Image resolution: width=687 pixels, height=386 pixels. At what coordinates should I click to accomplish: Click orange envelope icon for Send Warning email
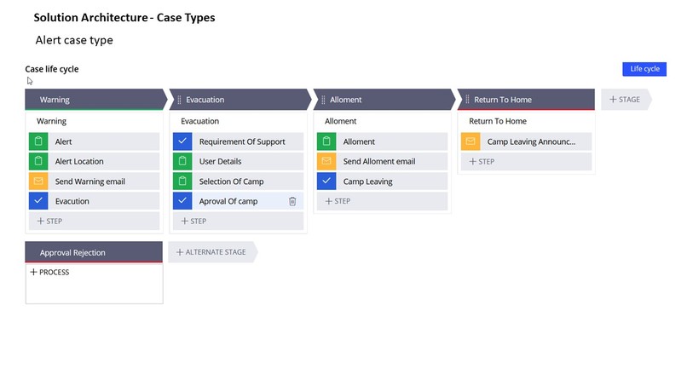coord(38,181)
